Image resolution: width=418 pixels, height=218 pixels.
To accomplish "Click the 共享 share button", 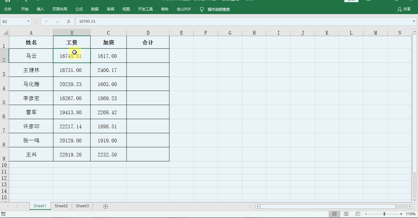I will pyautogui.click(x=404, y=9).
